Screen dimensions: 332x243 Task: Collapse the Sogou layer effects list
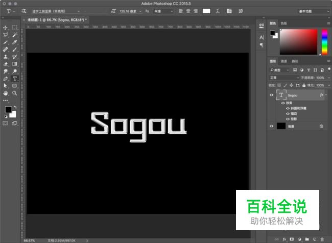326,95
